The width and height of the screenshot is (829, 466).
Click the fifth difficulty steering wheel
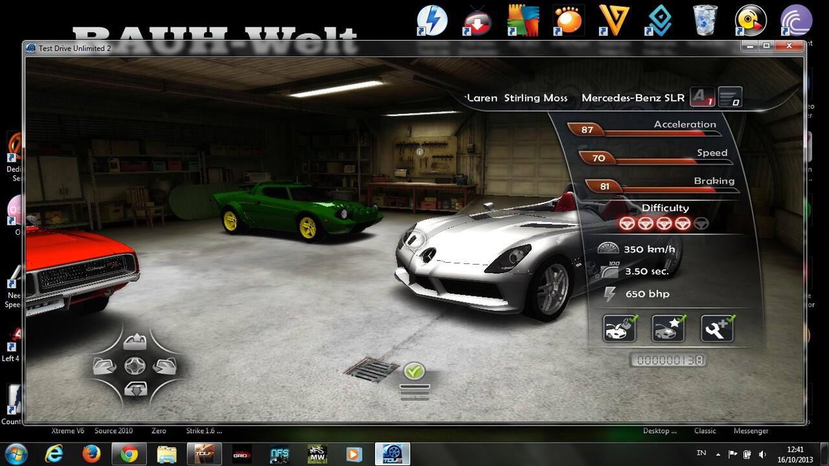coord(701,224)
